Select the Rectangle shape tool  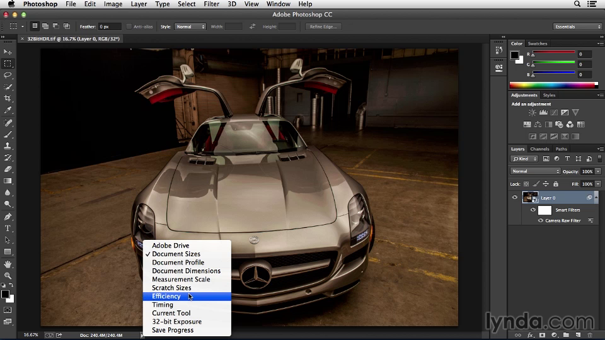(x=8, y=252)
